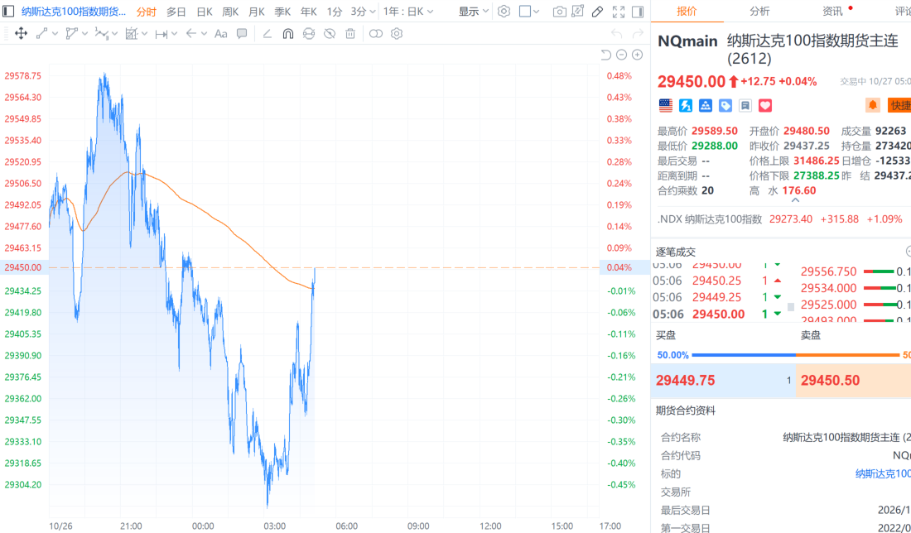Expand the trend line tool dropdown arrow
911x533 pixels.
pyautogui.click(x=55, y=34)
